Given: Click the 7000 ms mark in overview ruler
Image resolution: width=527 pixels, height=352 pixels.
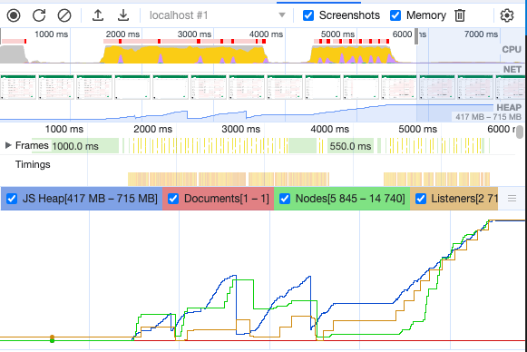Looking at the screenshot, I should click(x=481, y=34).
